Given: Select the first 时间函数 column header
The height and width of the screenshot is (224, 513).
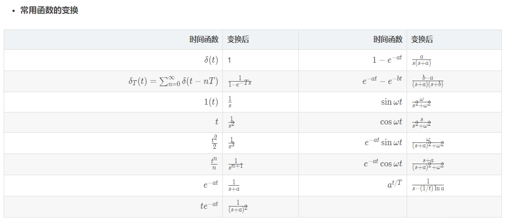Looking at the screenshot, I should tap(204, 40).
